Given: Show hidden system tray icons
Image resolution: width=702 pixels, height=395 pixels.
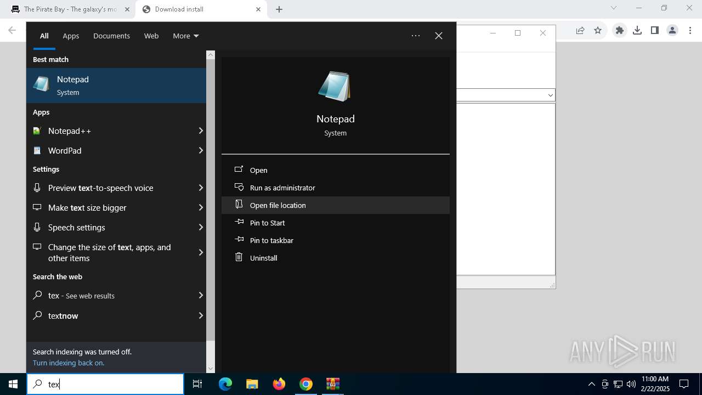Looking at the screenshot, I should click(x=591, y=384).
